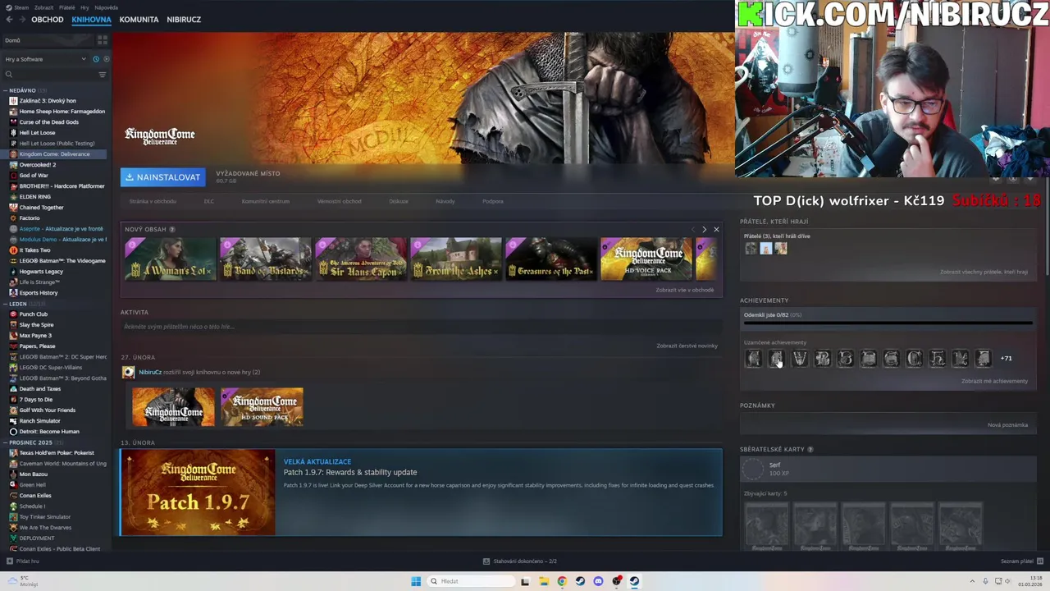The image size is (1050, 591).
Task: Switch to the KOMUNITA tab
Action: (139, 19)
